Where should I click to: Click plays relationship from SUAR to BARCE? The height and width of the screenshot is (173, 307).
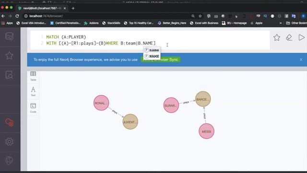186,102
